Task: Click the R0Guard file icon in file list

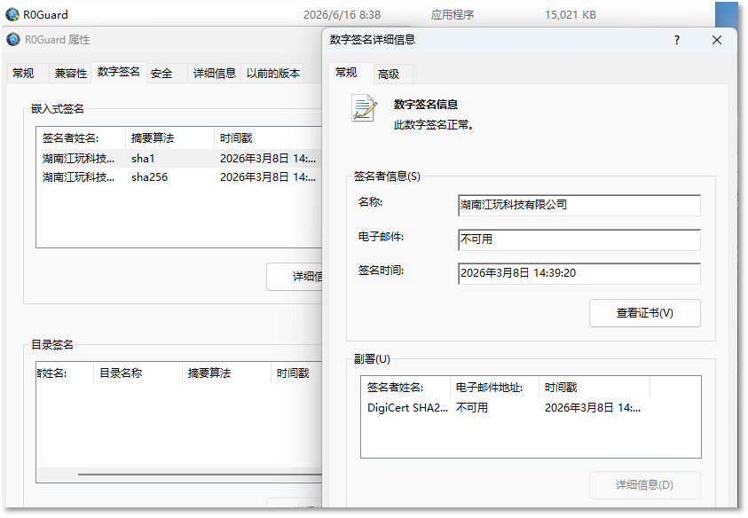Action: click(12, 15)
